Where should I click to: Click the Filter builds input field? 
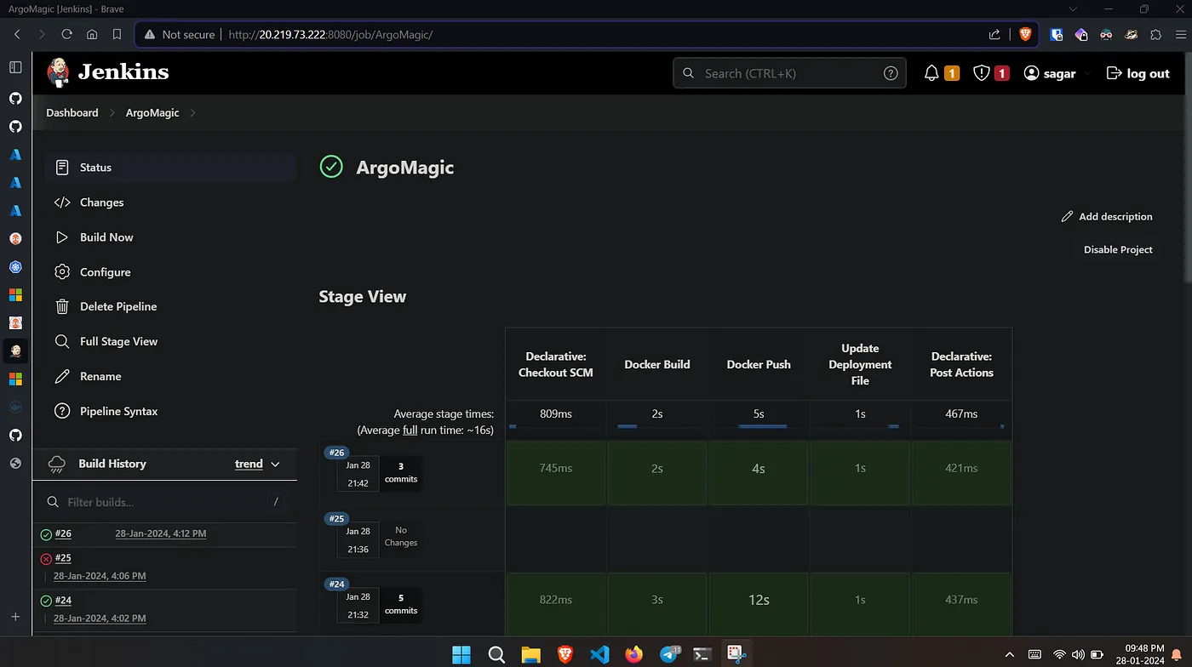(x=165, y=502)
